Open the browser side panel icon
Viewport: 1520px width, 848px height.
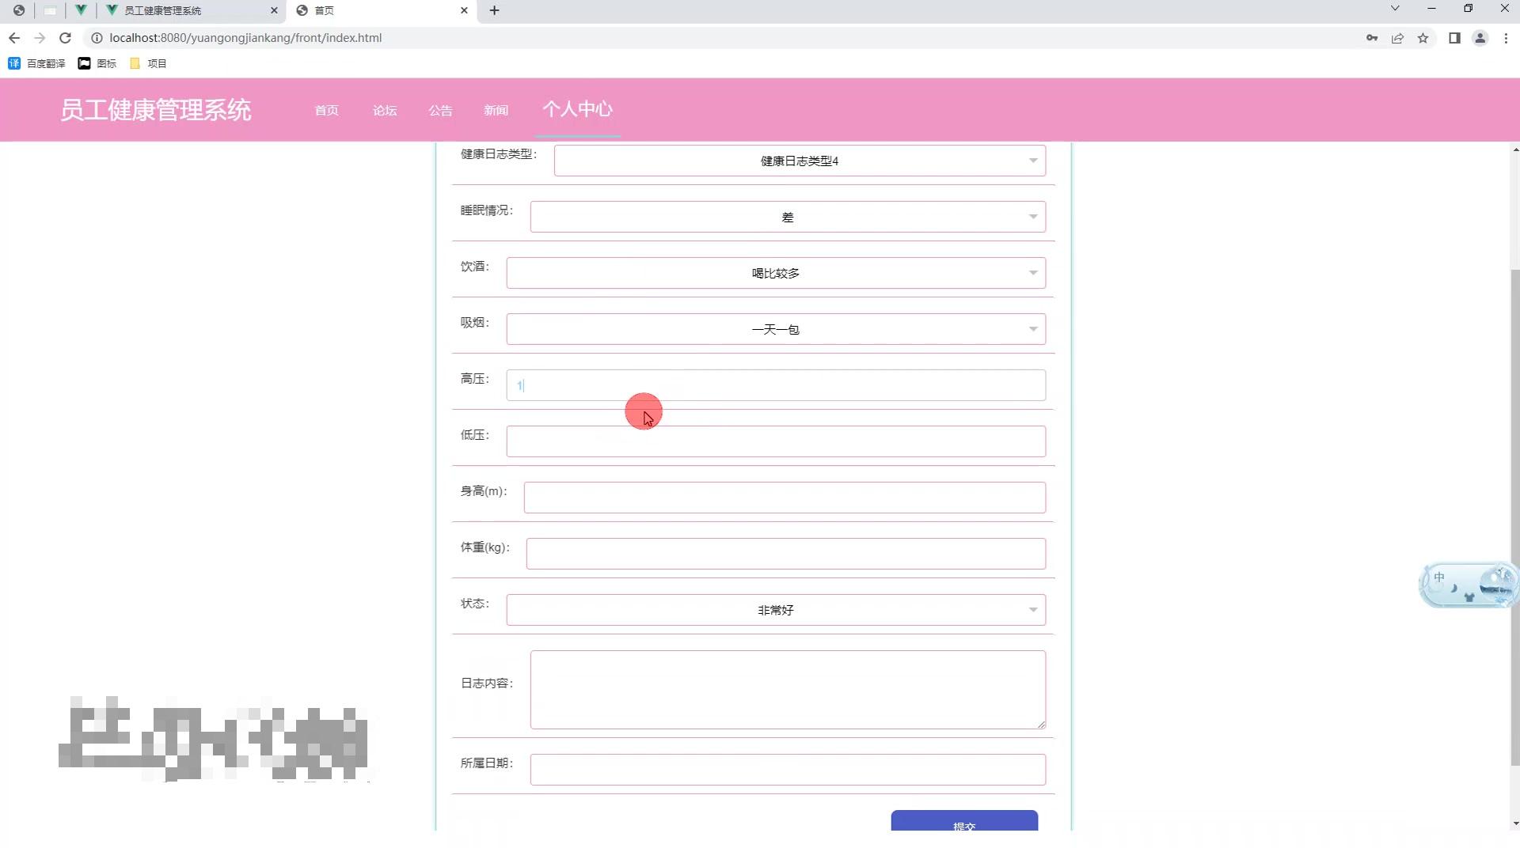point(1455,37)
